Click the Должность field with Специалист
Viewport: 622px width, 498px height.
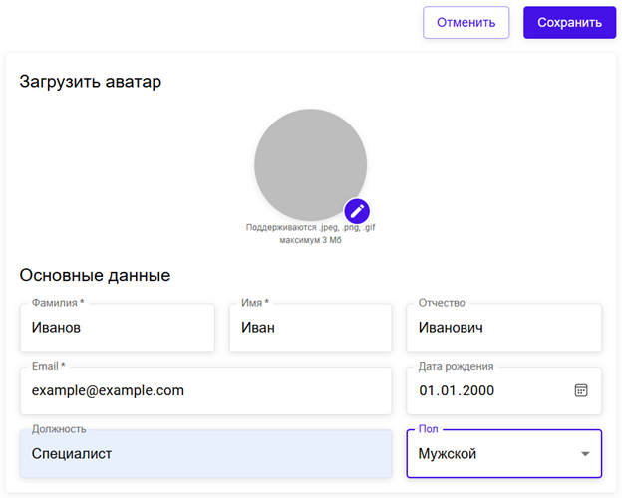click(206, 454)
